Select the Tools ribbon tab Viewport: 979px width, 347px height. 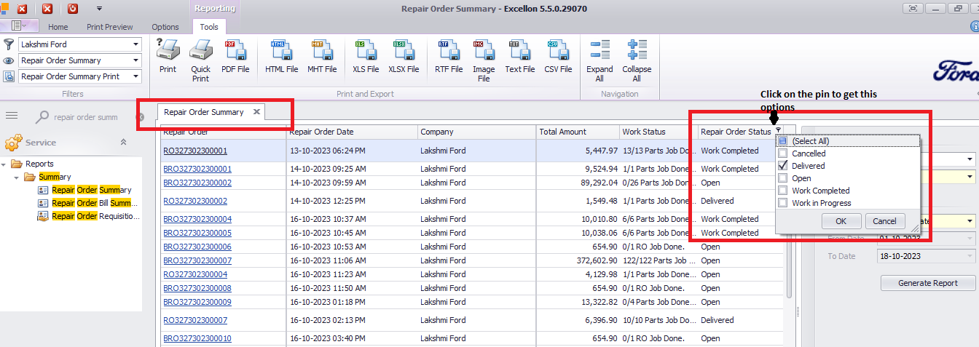(209, 27)
